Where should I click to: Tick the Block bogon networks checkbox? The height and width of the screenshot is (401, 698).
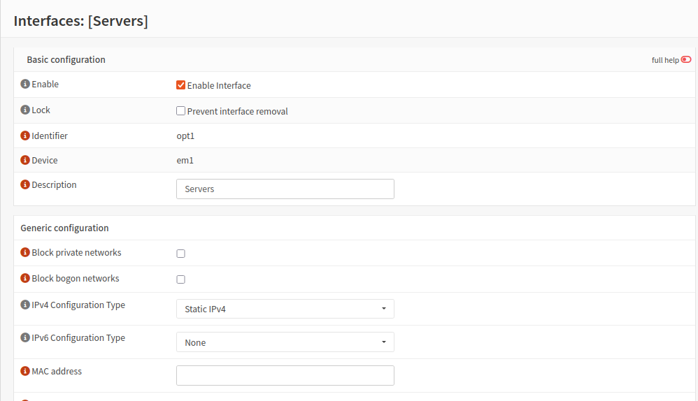pos(180,279)
